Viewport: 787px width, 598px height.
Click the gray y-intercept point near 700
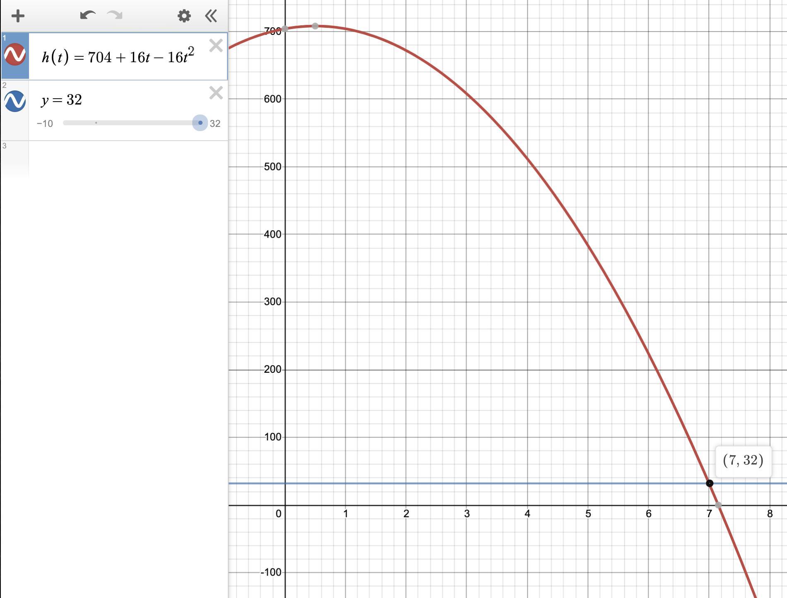pos(285,29)
